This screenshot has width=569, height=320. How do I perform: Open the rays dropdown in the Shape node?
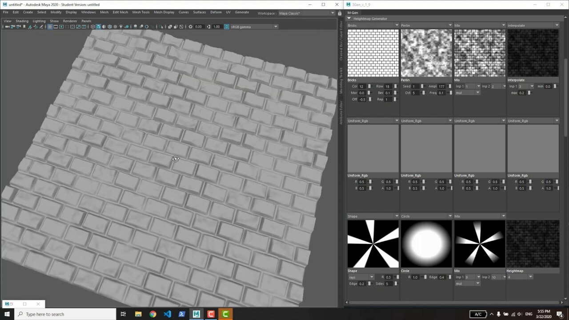(360, 277)
